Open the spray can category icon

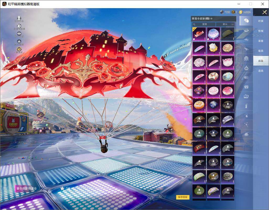246,106
